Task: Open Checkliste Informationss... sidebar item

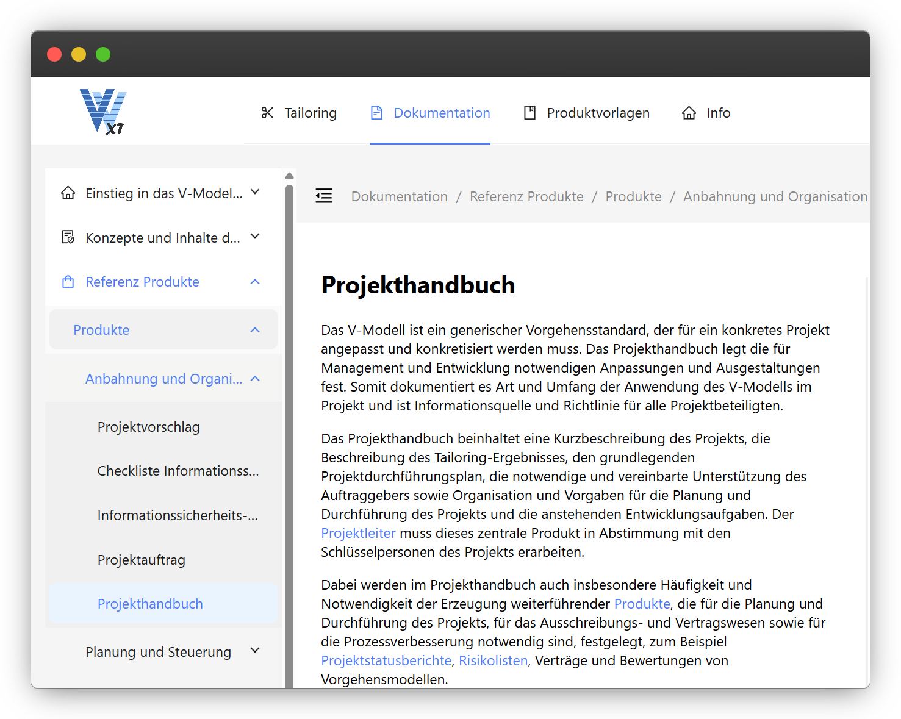Action: click(x=163, y=471)
